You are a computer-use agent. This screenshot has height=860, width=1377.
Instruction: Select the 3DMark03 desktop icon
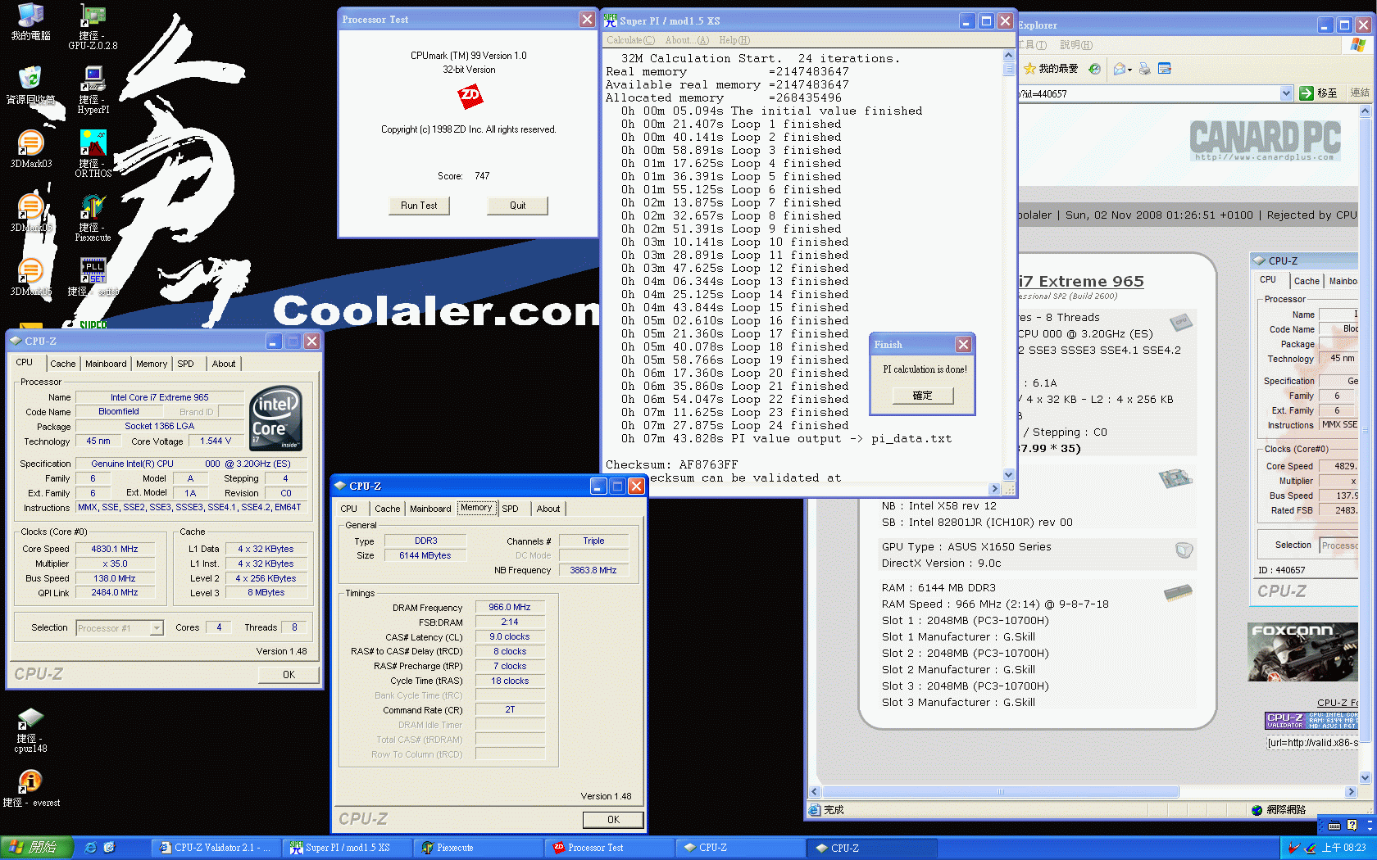pos(30,150)
